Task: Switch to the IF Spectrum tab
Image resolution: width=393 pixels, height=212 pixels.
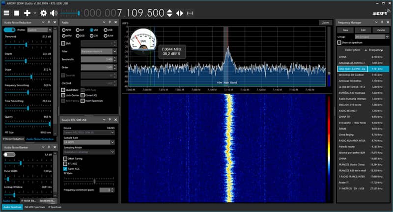Action: point(55,207)
